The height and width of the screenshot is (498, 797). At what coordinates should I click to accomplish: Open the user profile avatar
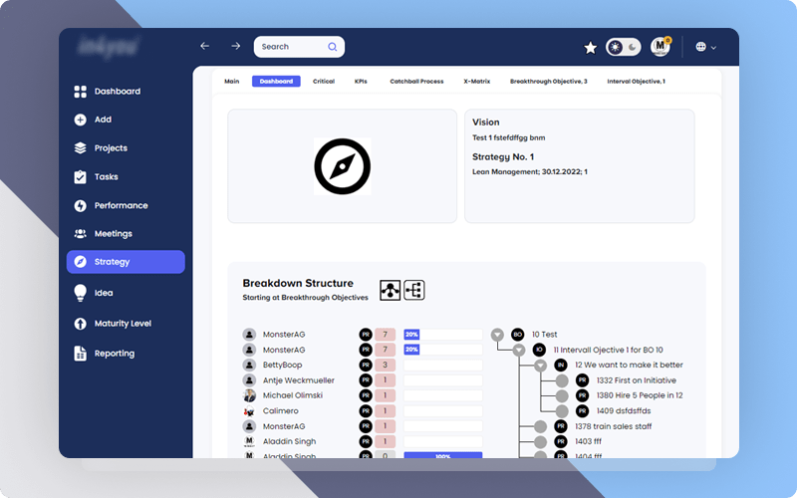point(661,47)
